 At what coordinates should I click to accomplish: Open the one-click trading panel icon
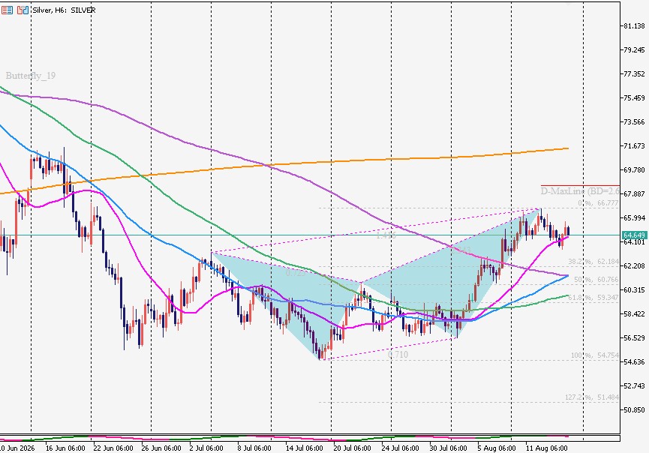tap(23, 10)
